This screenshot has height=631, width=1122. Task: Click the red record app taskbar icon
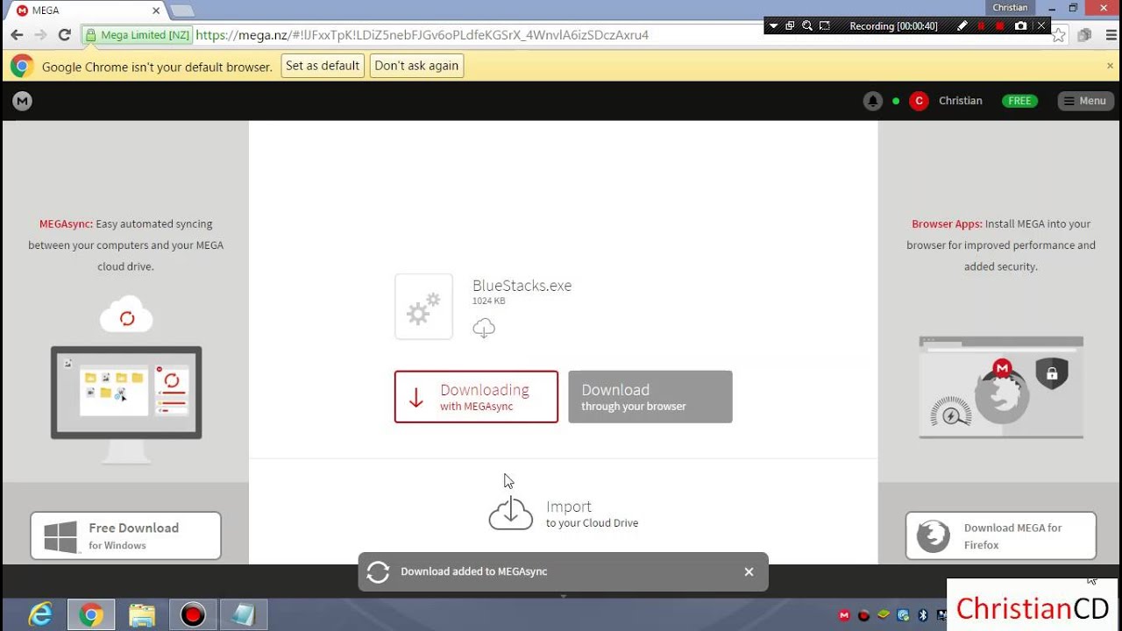[x=193, y=614]
